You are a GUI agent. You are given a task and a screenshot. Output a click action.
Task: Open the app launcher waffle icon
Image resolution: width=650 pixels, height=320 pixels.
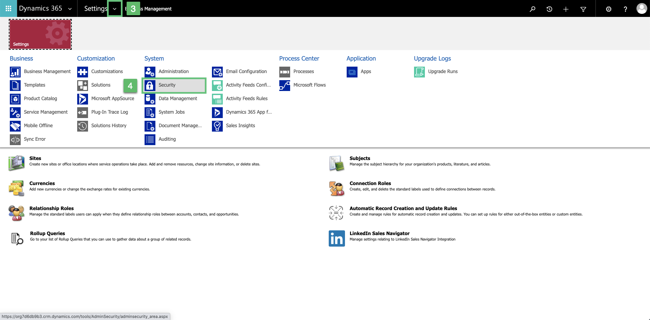[8, 8]
